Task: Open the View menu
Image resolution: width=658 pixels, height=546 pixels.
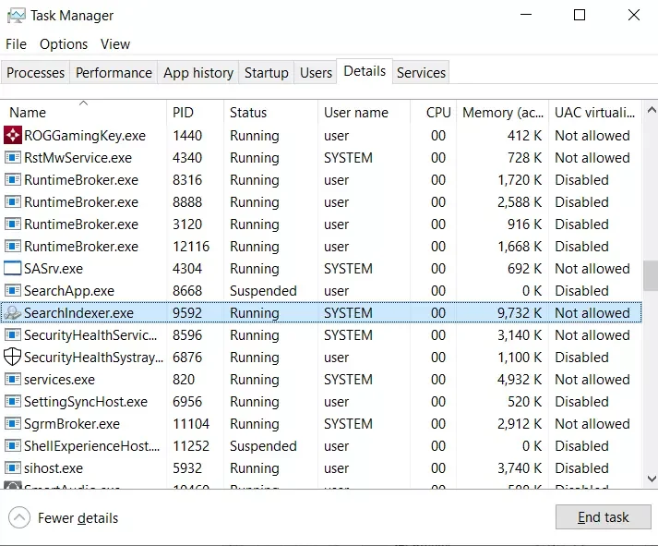Action: point(115,44)
